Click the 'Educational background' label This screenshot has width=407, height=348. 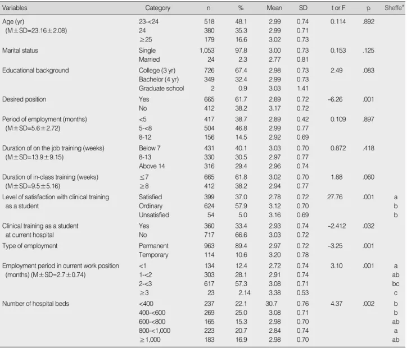pos(35,71)
